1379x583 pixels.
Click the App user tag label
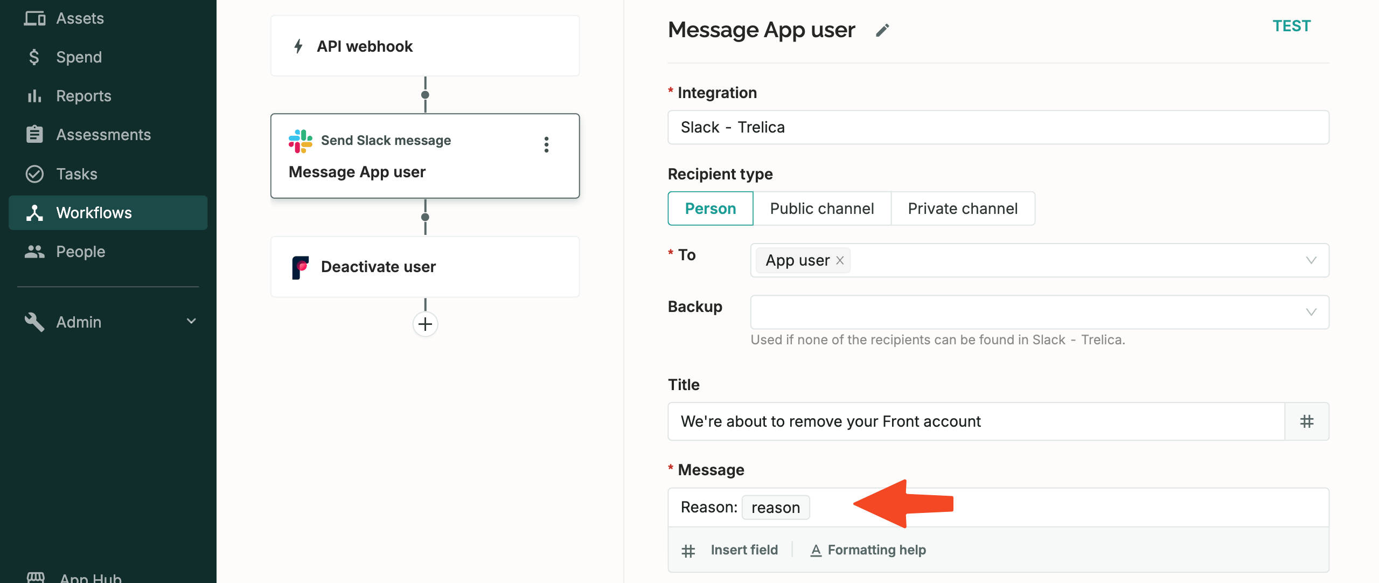[x=797, y=260]
